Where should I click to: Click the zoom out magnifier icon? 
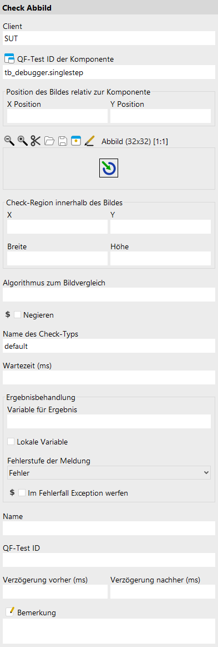(x=9, y=141)
